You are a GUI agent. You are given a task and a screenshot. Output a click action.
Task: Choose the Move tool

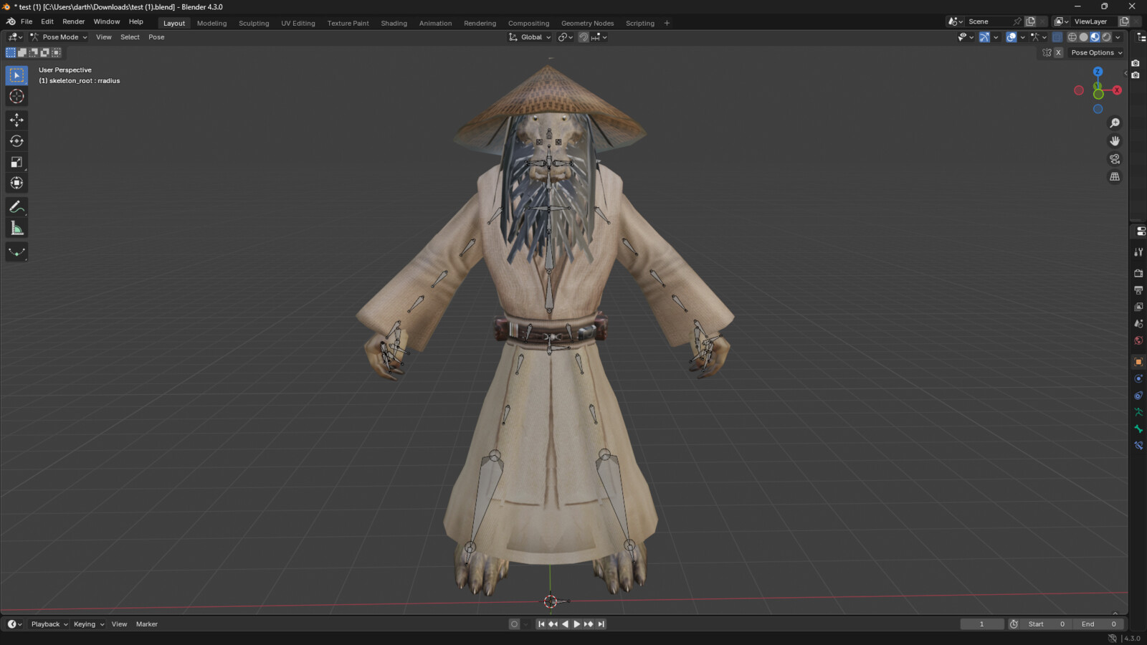(x=16, y=120)
